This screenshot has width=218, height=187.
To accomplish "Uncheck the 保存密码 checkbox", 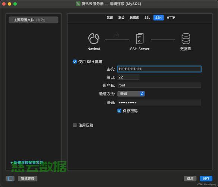I will pyautogui.click(x=119, y=111).
